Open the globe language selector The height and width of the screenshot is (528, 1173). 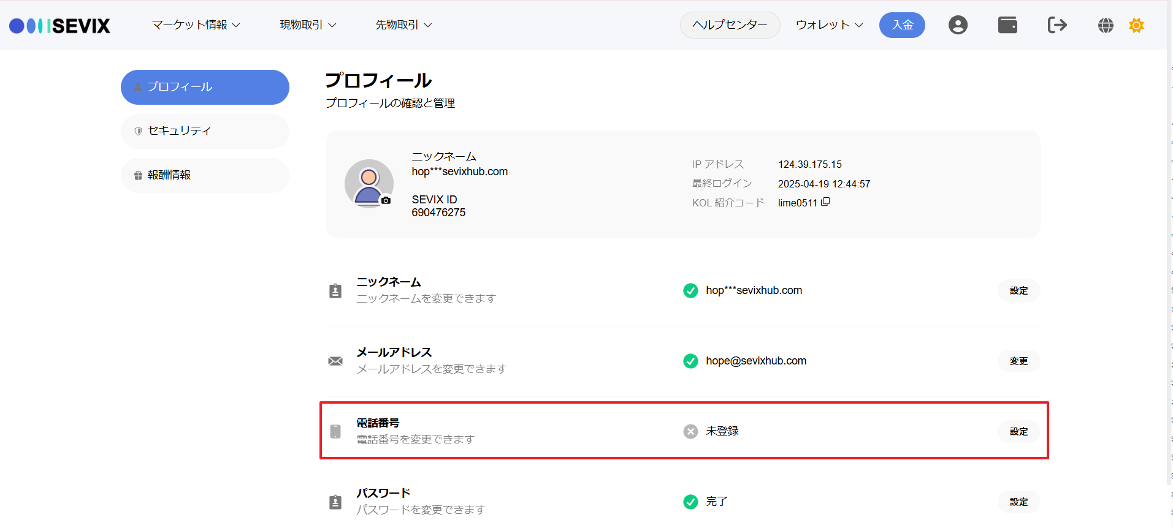point(1106,25)
